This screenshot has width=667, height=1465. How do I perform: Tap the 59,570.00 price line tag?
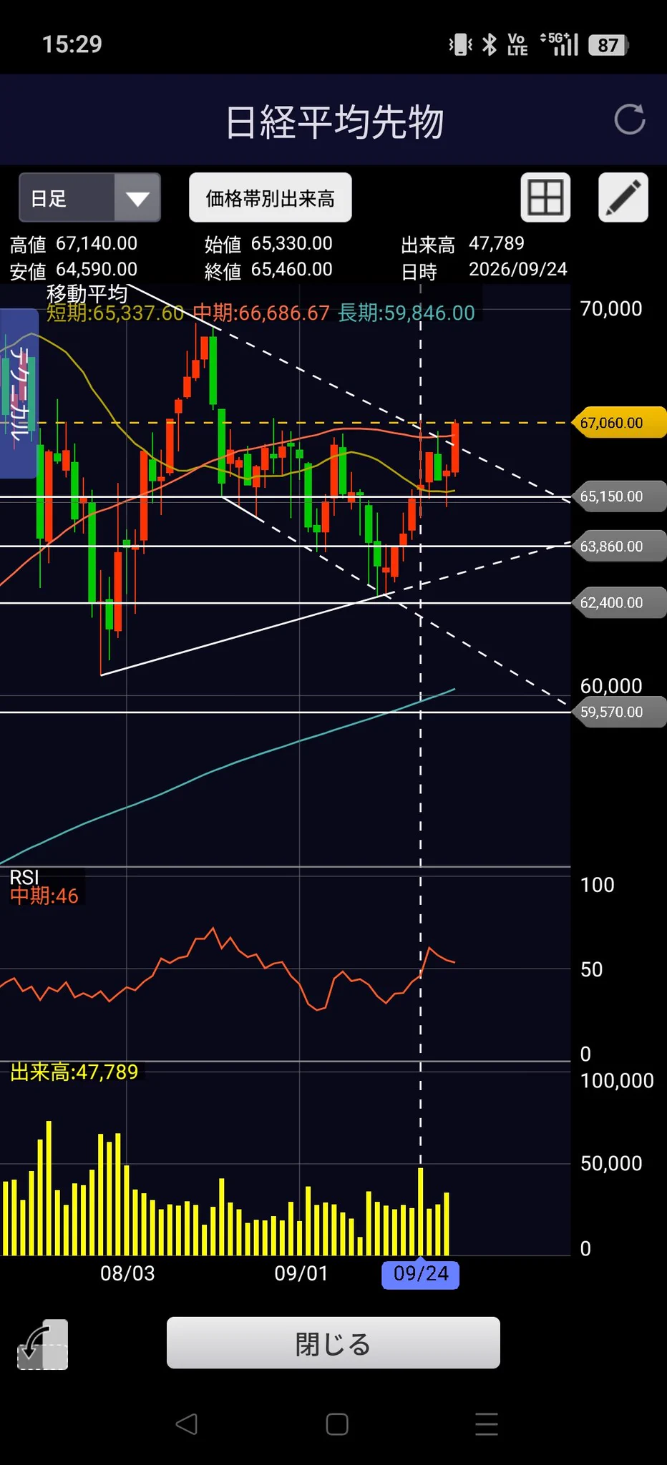tap(619, 712)
